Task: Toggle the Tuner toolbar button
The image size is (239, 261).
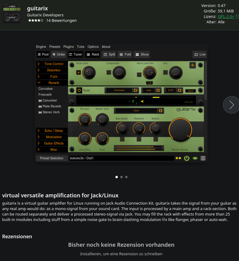Action: (76, 55)
